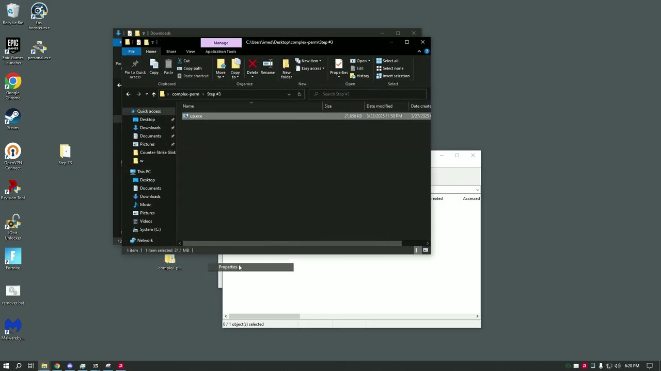661x371 pixels.
Task: Cut the selected file using Cut
Action: pyautogui.click(x=183, y=61)
